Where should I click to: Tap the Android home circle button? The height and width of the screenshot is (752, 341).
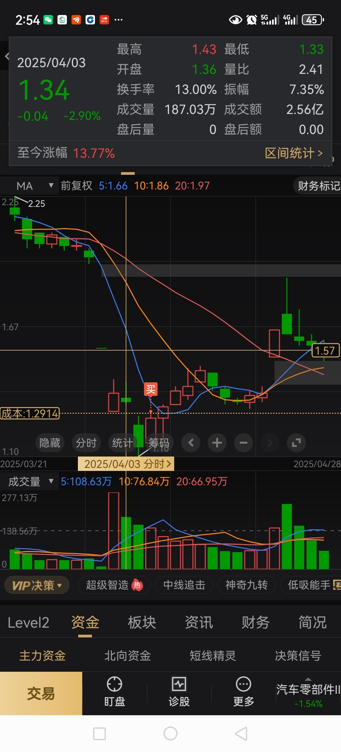coord(170,734)
